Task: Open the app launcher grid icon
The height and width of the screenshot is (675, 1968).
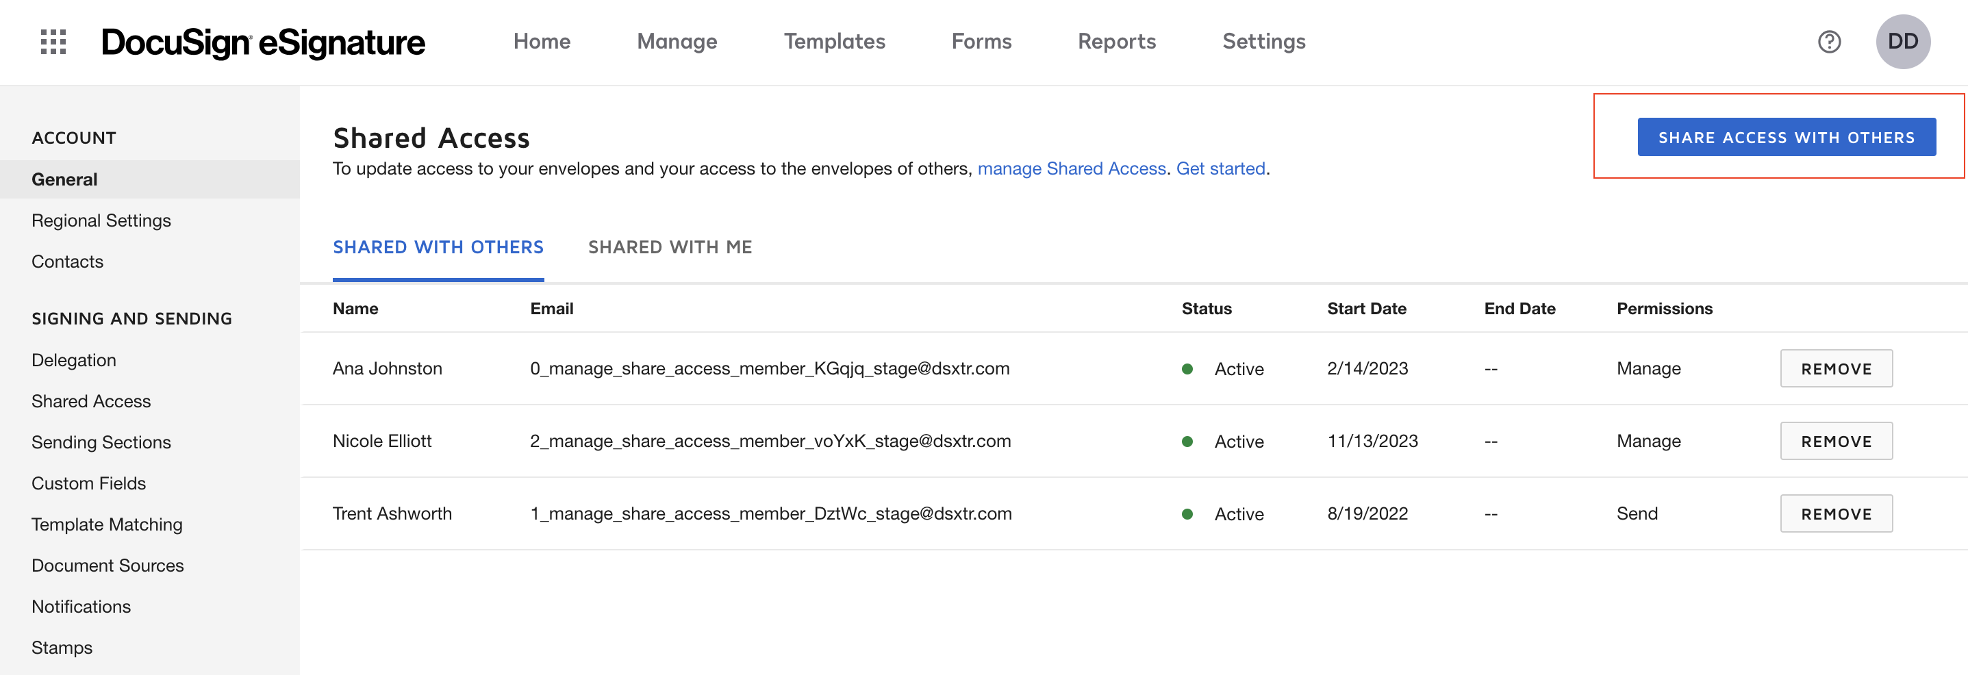Action: coord(53,42)
